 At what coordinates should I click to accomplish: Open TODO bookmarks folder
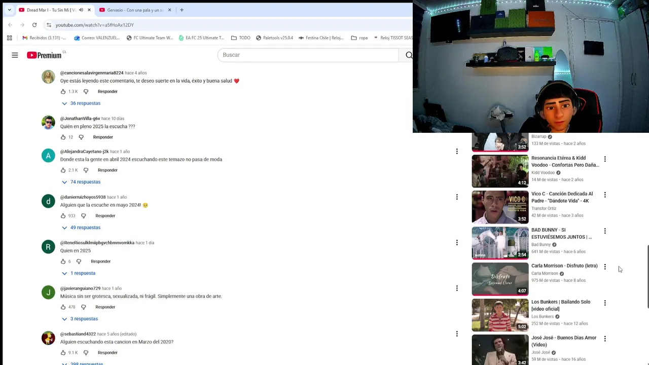click(x=241, y=38)
